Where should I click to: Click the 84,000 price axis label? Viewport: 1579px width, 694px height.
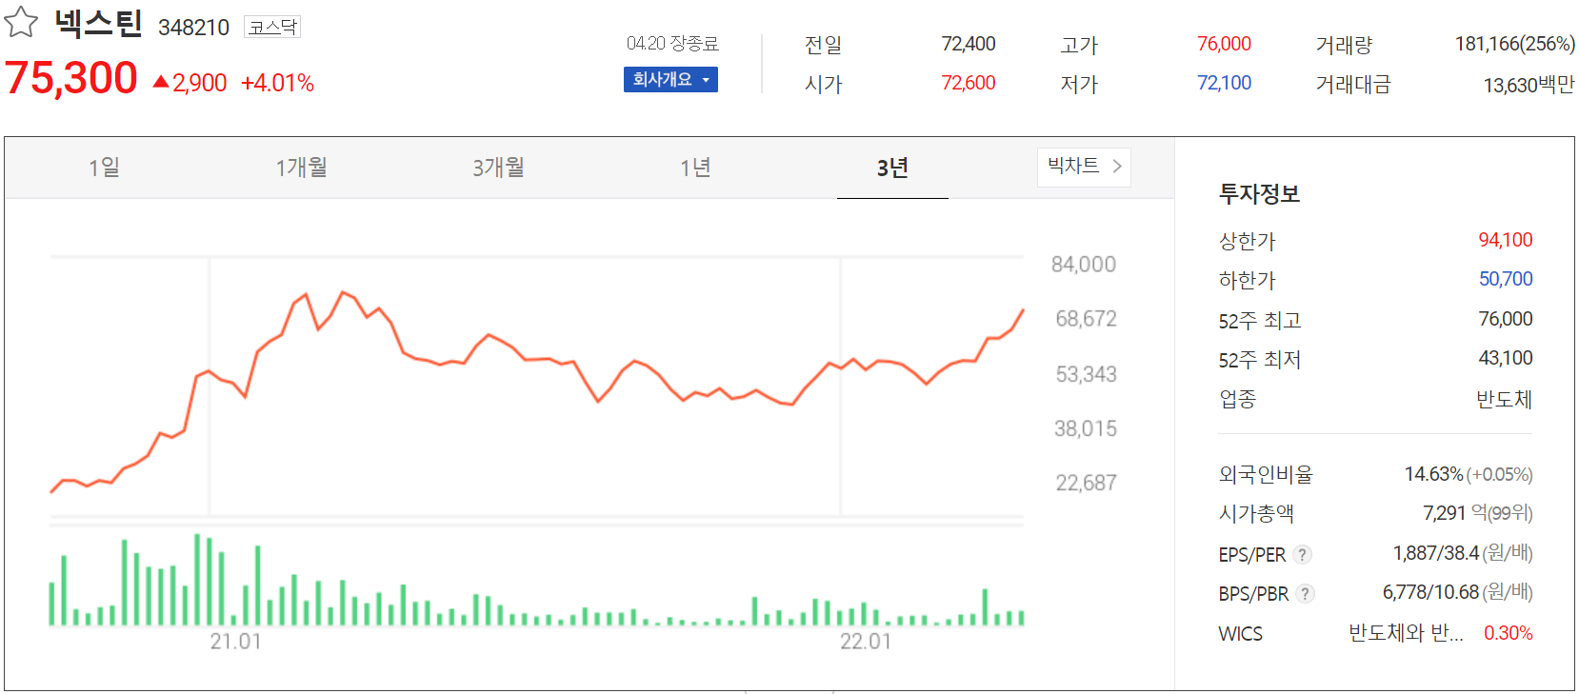pyautogui.click(x=1084, y=265)
